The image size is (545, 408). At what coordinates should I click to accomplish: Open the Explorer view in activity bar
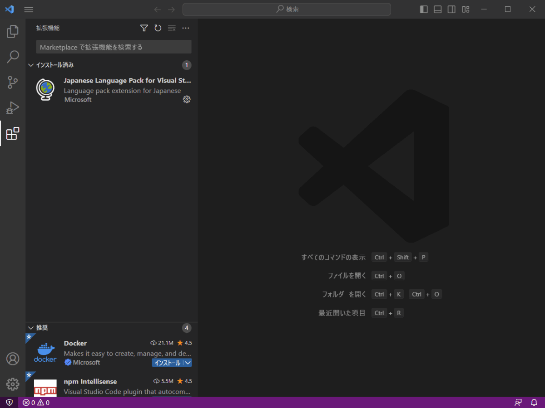coord(13,31)
